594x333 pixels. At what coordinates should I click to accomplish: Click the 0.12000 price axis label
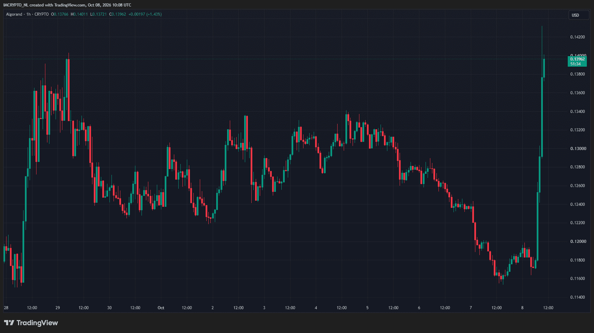(578, 242)
